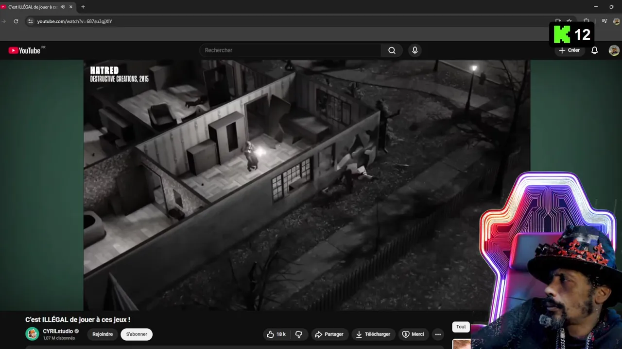Image resolution: width=622 pixels, height=349 pixels.
Task: Focus the Rechercher search field
Action: pyautogui.click(x=291, y=50)
